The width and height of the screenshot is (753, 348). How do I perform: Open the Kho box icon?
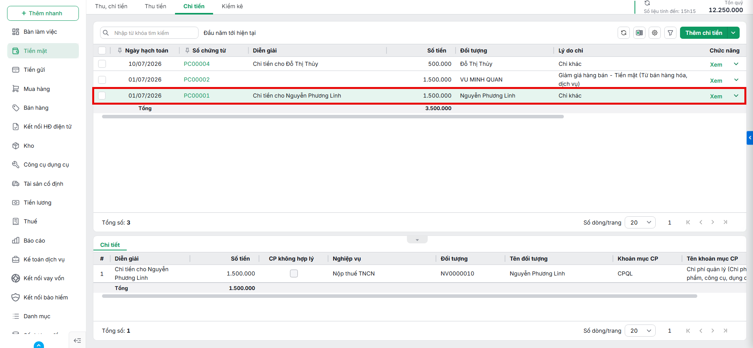16,146
